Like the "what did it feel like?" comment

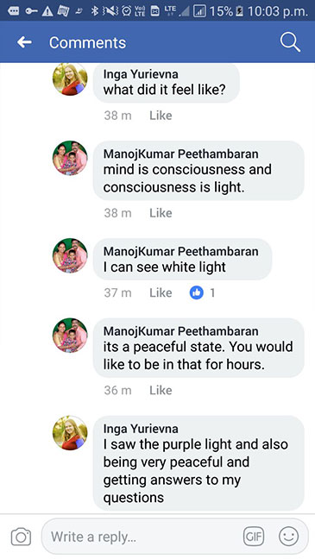click(x=161, y=116)
